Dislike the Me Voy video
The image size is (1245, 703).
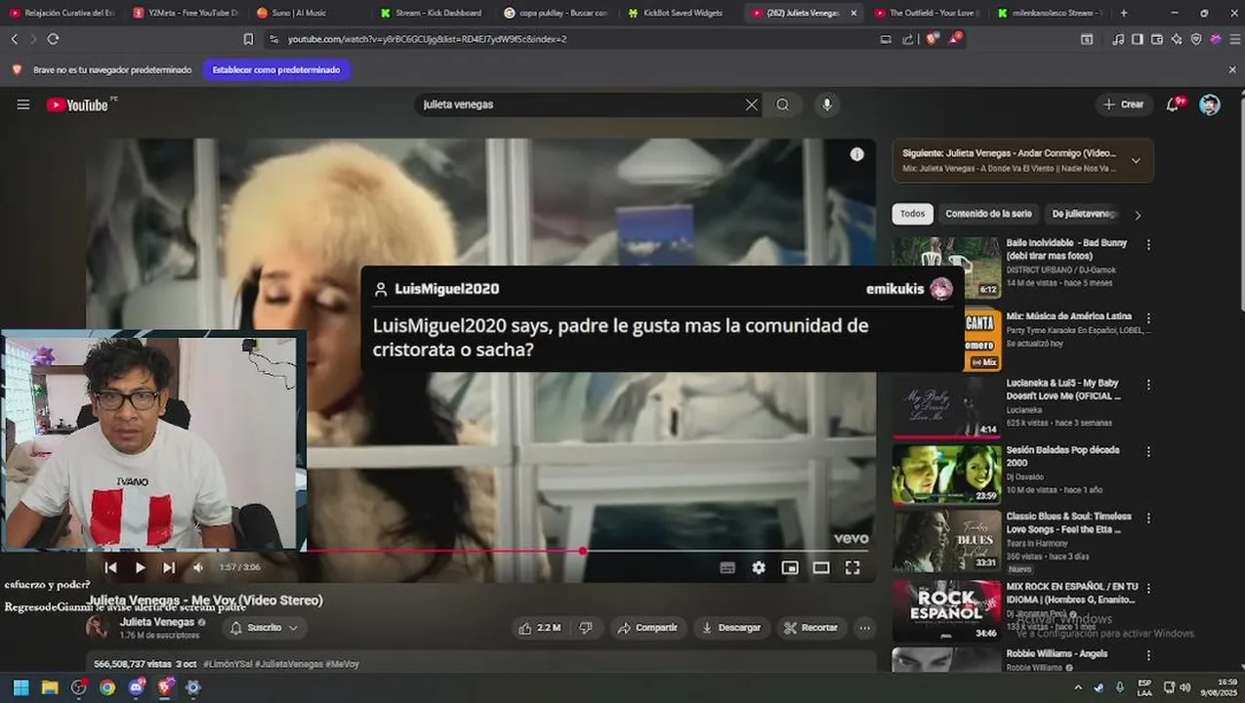pos(586,628)
